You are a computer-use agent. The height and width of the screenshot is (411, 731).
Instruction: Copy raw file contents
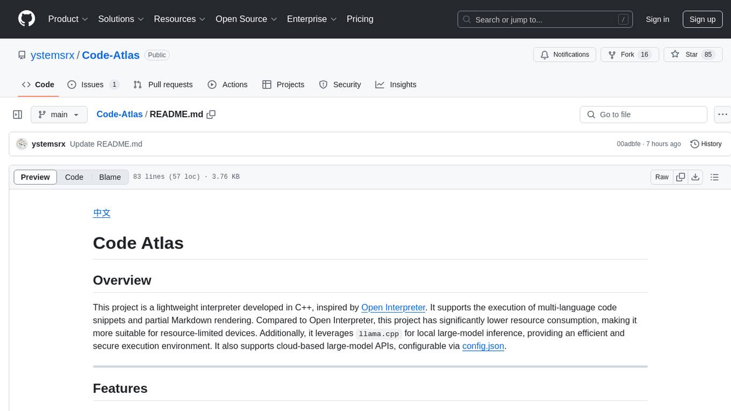tap(680, 177)
